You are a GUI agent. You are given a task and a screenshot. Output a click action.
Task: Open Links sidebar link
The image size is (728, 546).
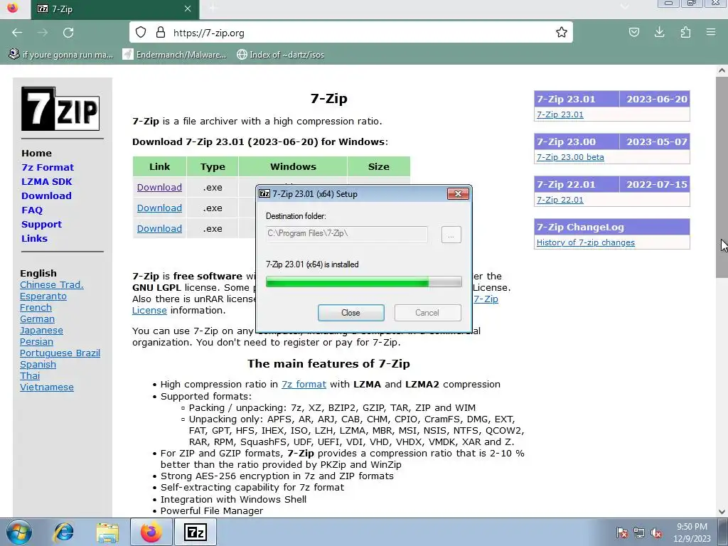click(34, 238)
